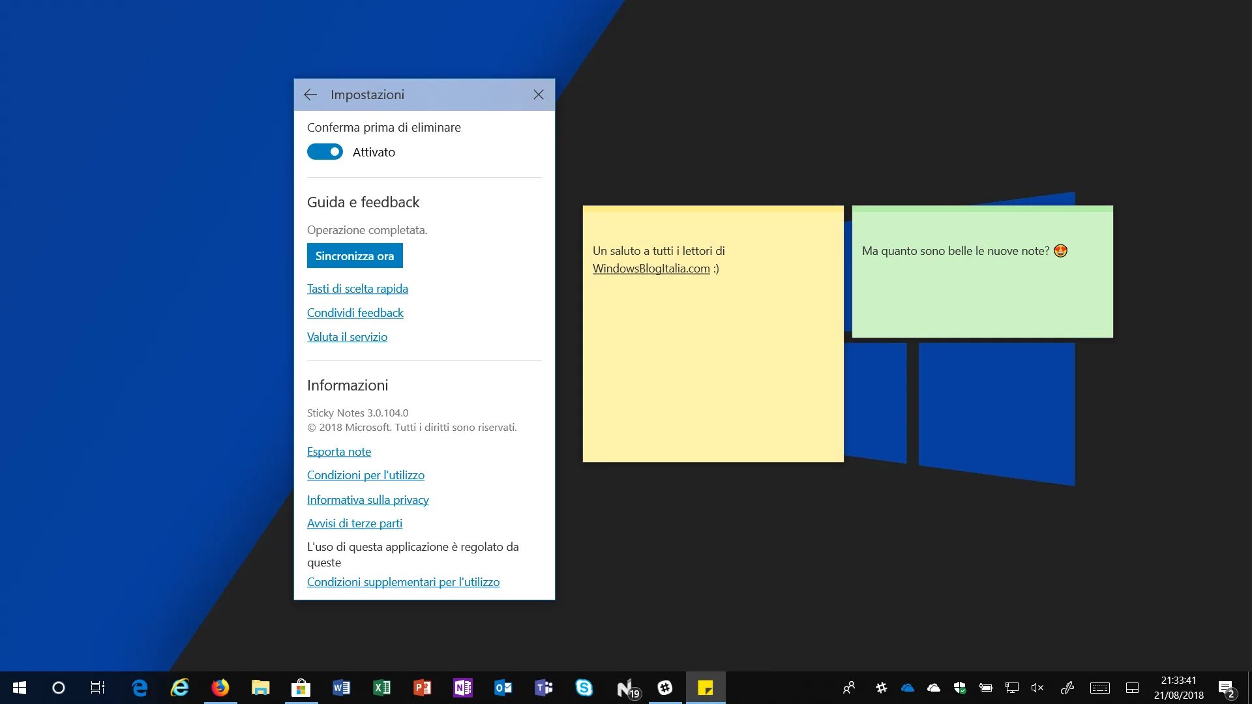Open Outlook from taskbar
Screen dimensions: 1252x704
point(503,687)
